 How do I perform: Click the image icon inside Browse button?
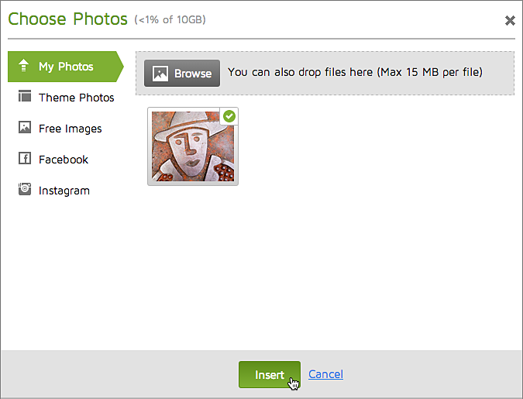pyautogui.click(x=160, y=74)
